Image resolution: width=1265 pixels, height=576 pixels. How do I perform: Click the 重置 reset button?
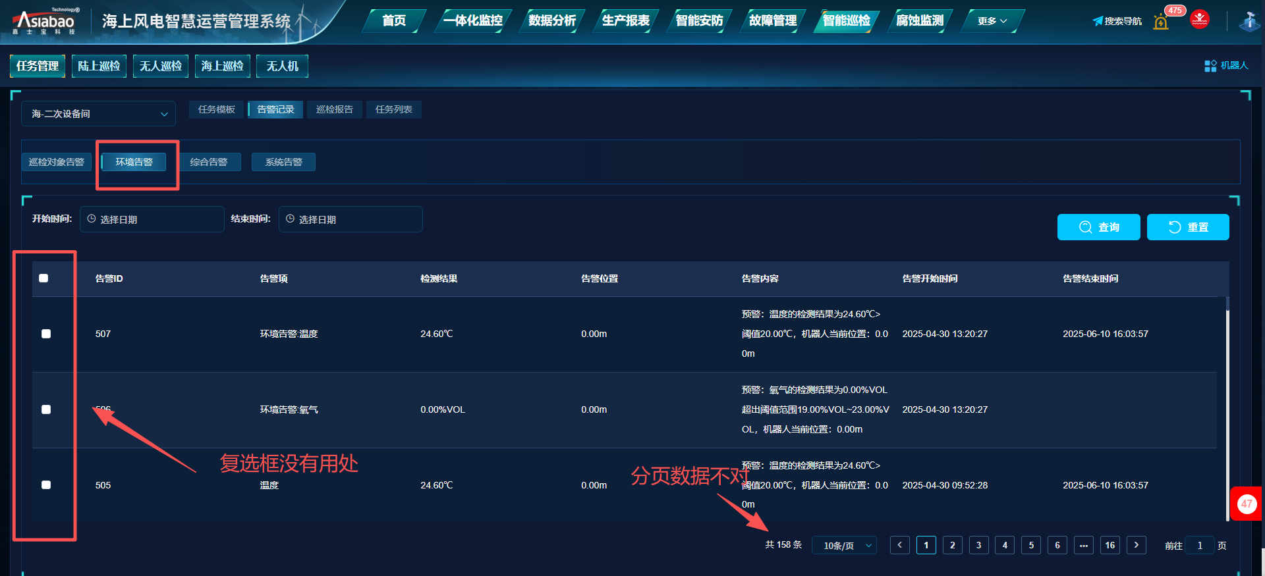point(1188,227)
